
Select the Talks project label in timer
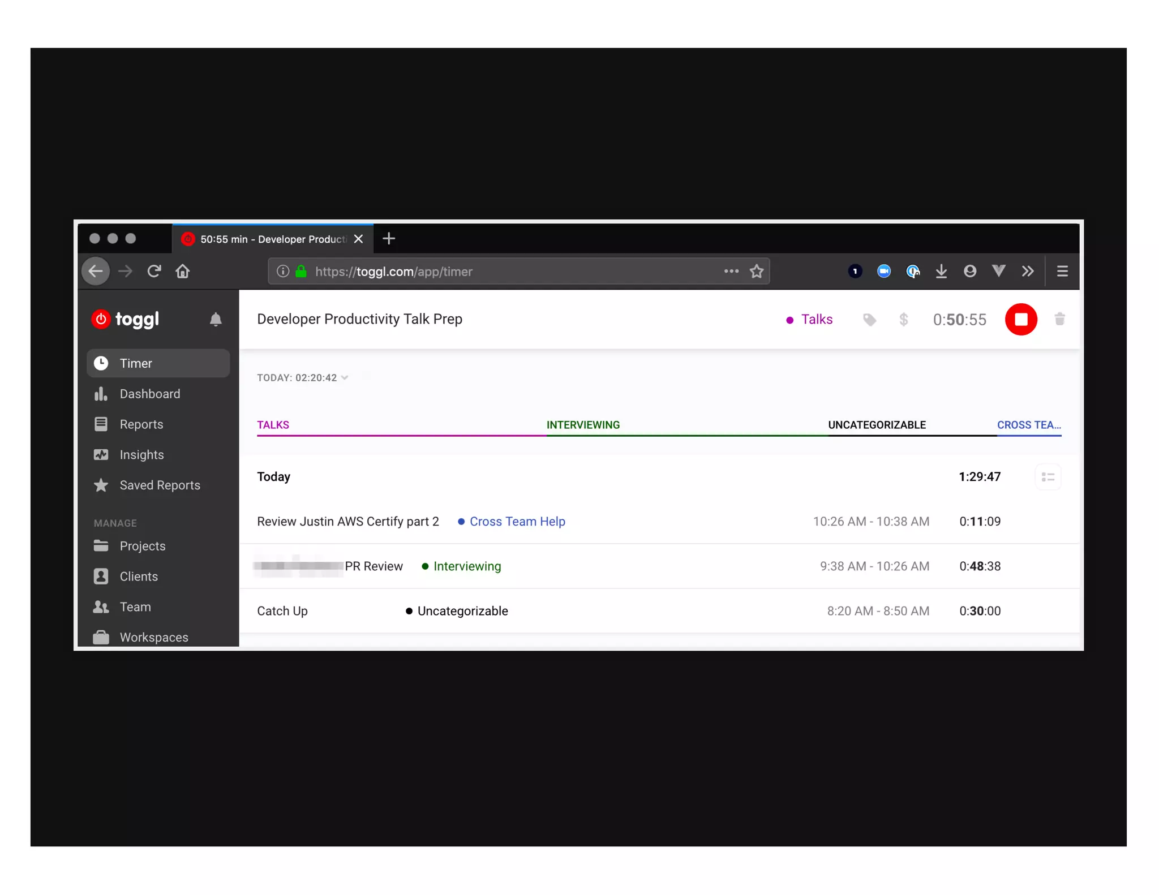tap(816, 320)
